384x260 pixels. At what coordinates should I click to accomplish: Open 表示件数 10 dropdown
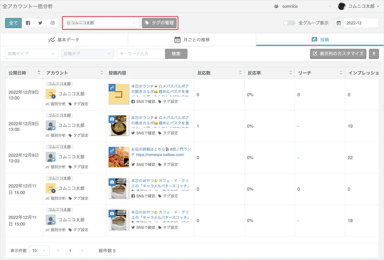point(39,251)
